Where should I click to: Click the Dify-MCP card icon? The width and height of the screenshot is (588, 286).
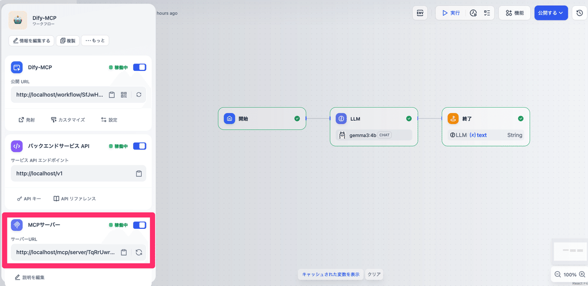coord(17,67)
